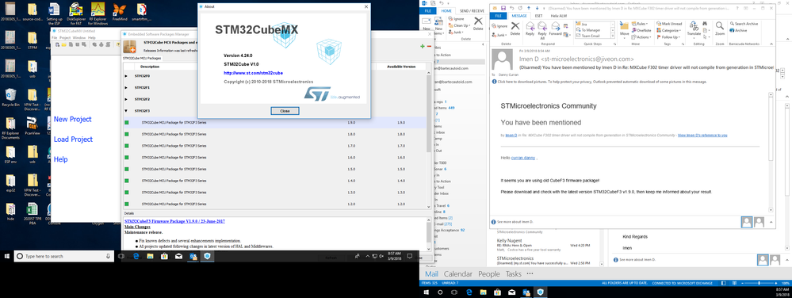Click Forward in email message ribbon

coord(555,29)
